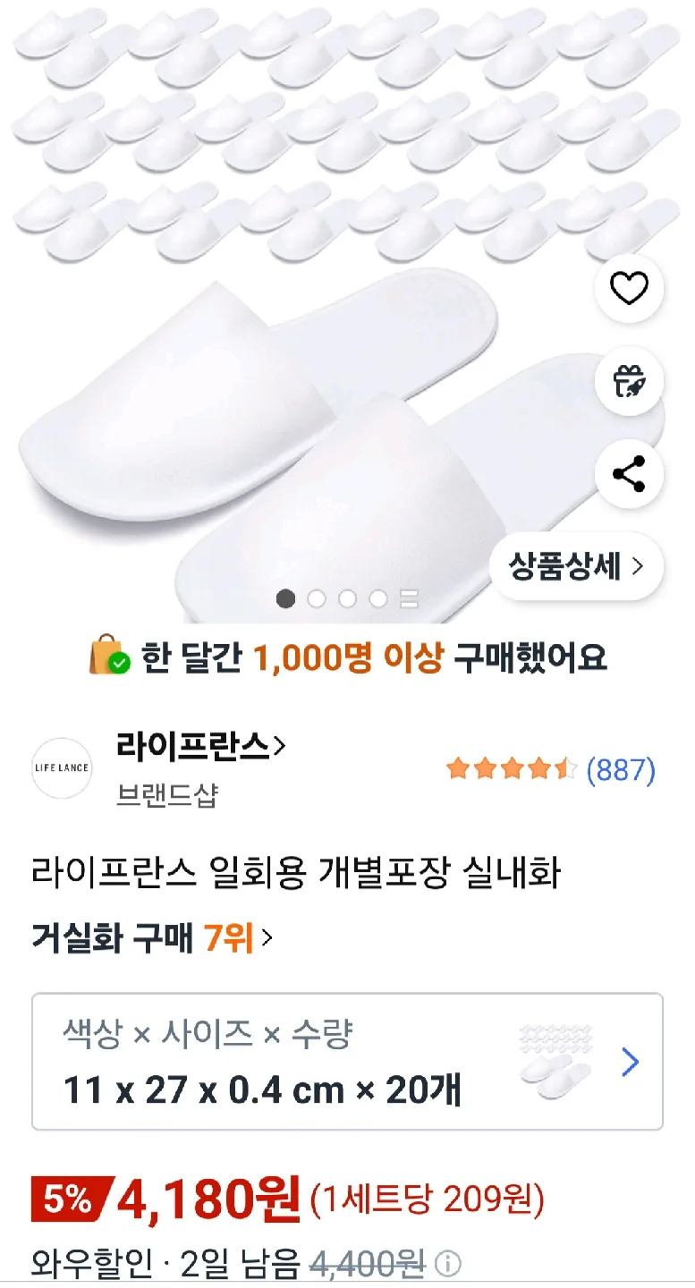Tap the gift icon button

pos(629,381)
